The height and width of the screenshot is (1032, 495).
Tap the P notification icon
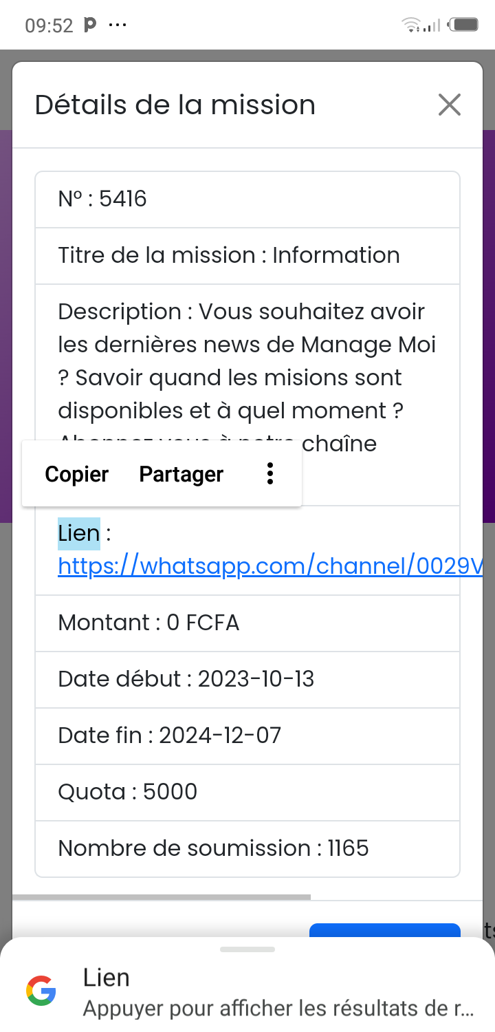[90, 25]
